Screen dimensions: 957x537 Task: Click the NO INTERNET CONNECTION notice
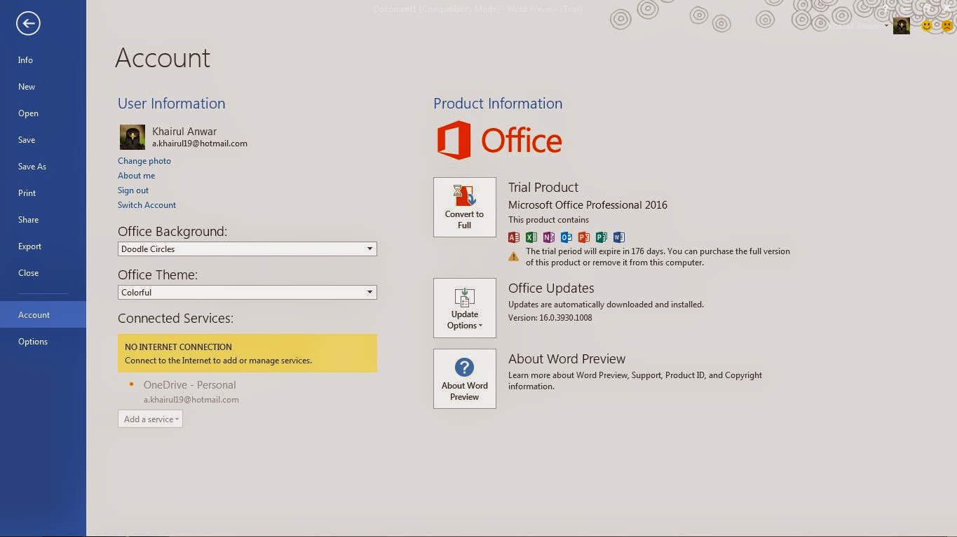[x=247, y=353]
